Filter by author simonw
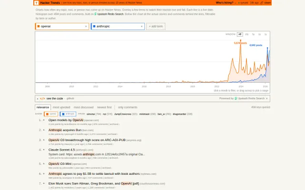 pyautogui.click(x=94, y=114)
